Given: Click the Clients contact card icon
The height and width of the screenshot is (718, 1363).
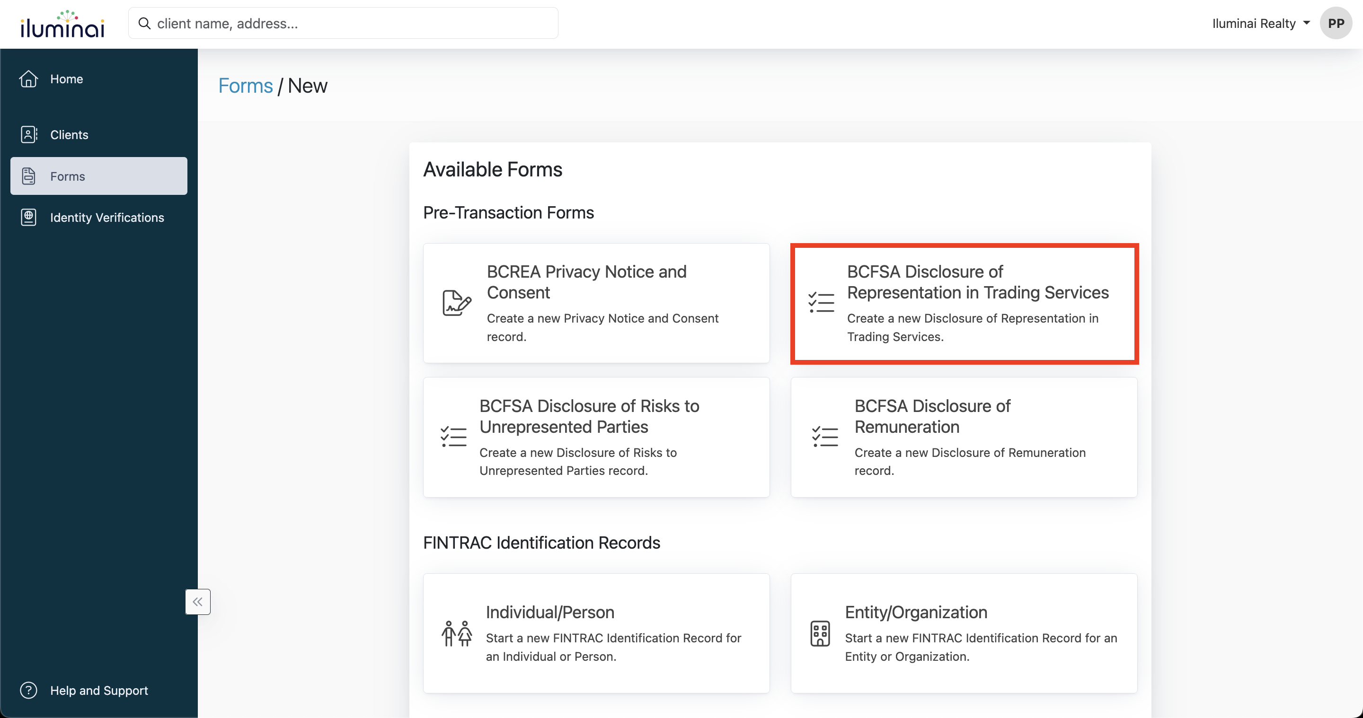Looking at the screenshot, I should pyautogui.click(x=28, y=134).
